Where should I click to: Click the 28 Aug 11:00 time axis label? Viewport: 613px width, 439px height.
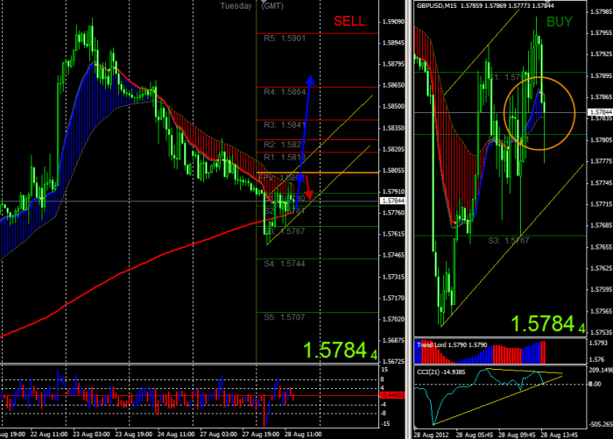(303, 435)
